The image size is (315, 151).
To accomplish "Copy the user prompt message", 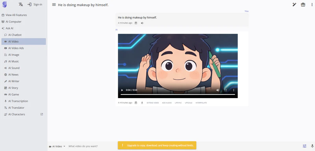I will (136, 23).
